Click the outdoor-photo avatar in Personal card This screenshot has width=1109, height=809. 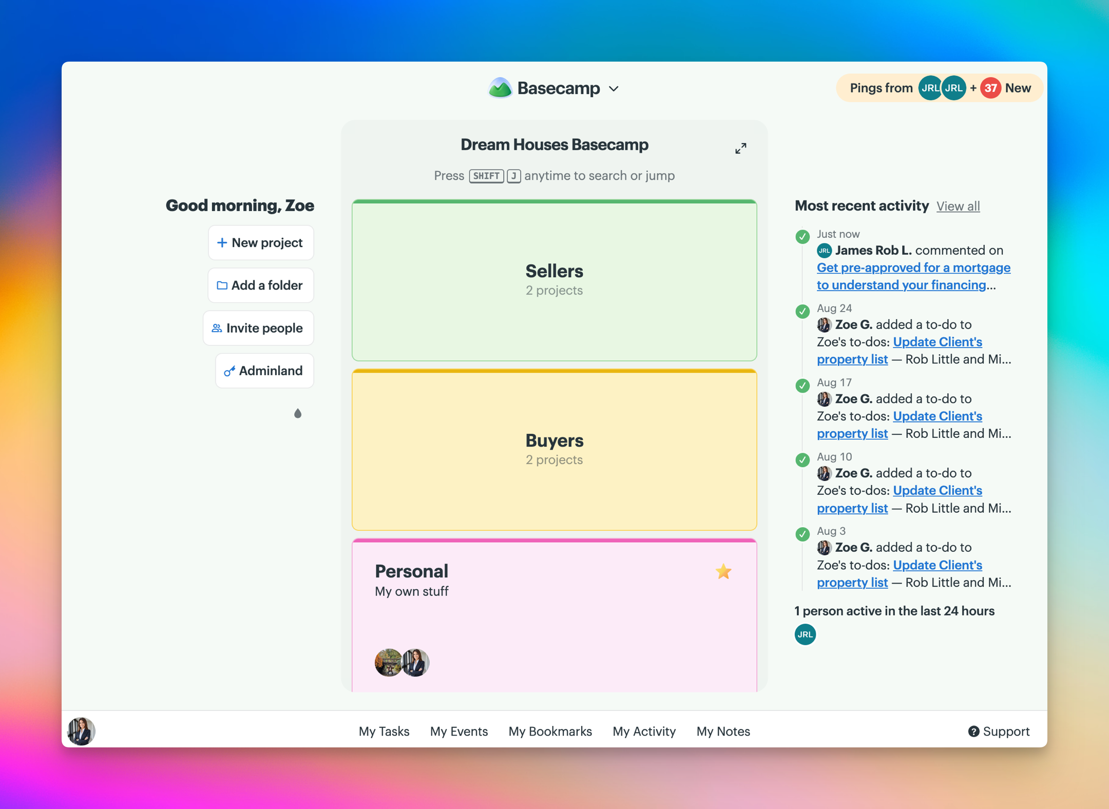pyautogui.click(x=388, y=662)
